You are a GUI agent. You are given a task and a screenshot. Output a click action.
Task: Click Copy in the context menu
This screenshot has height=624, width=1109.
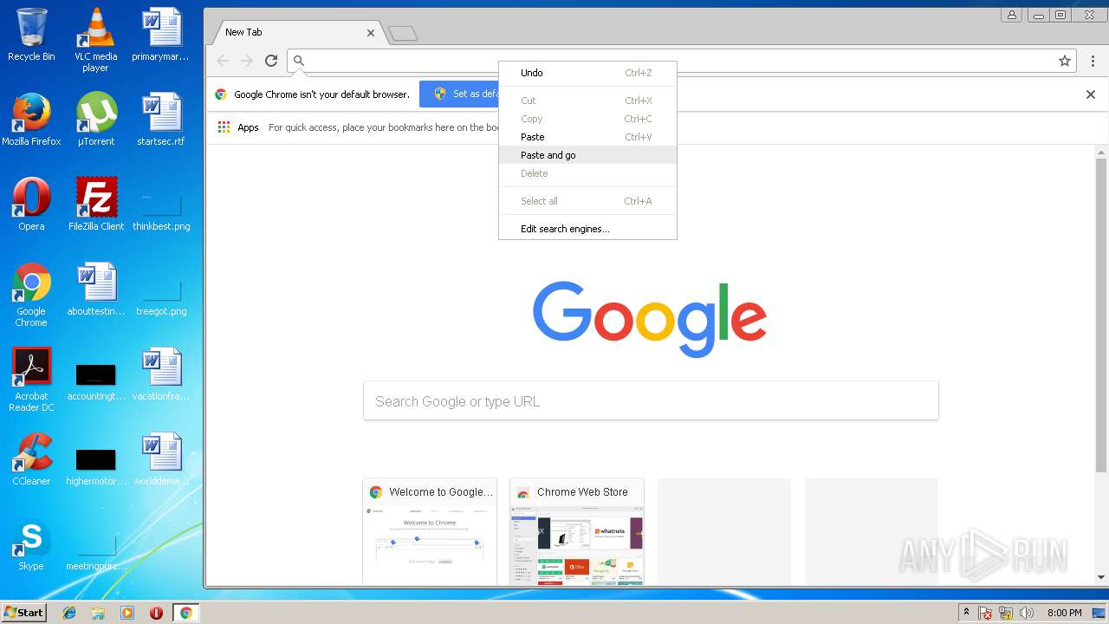tap(587, 119)
